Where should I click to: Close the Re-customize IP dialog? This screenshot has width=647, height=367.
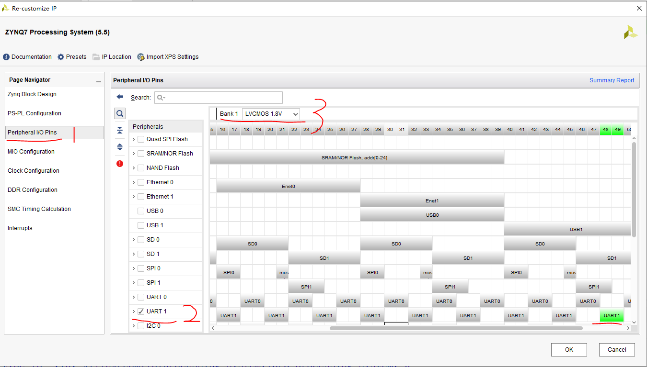coord(639,8)
